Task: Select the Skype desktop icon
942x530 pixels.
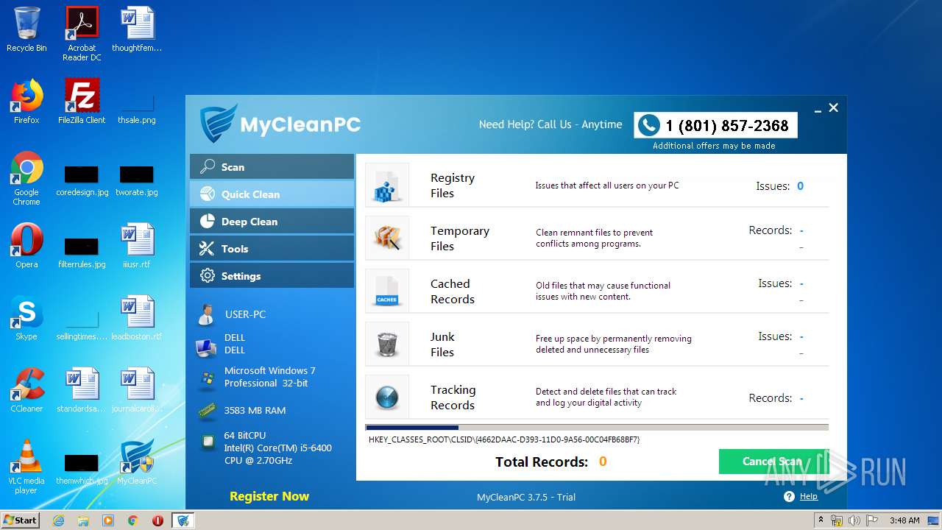Action: 26,319
